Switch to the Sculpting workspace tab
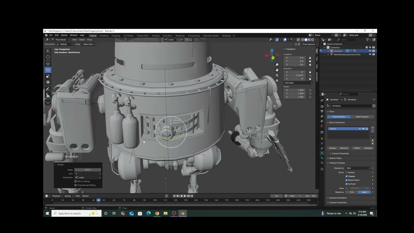 [x=116, y=36]
